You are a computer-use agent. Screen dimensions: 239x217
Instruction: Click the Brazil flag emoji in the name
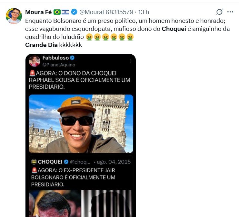[57, 12]
